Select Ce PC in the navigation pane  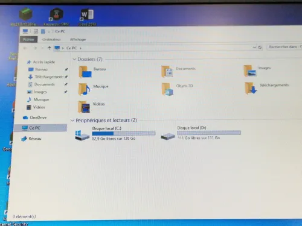pos(40,128)
